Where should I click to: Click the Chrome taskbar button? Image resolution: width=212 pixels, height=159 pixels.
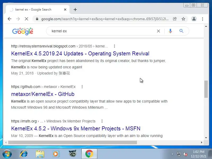(x=89, y=154)
